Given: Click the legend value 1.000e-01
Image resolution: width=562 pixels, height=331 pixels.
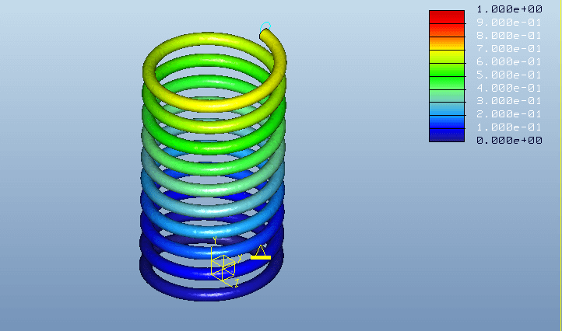Looking at the screenshot, I should (x=509, y=127).
